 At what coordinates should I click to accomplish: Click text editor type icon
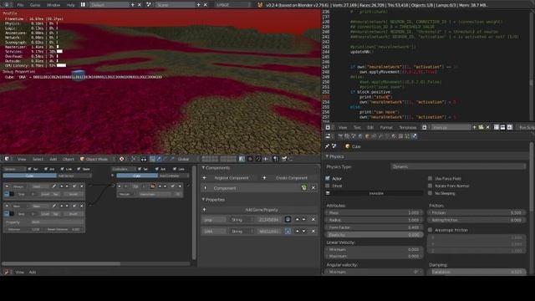point(328,127)
